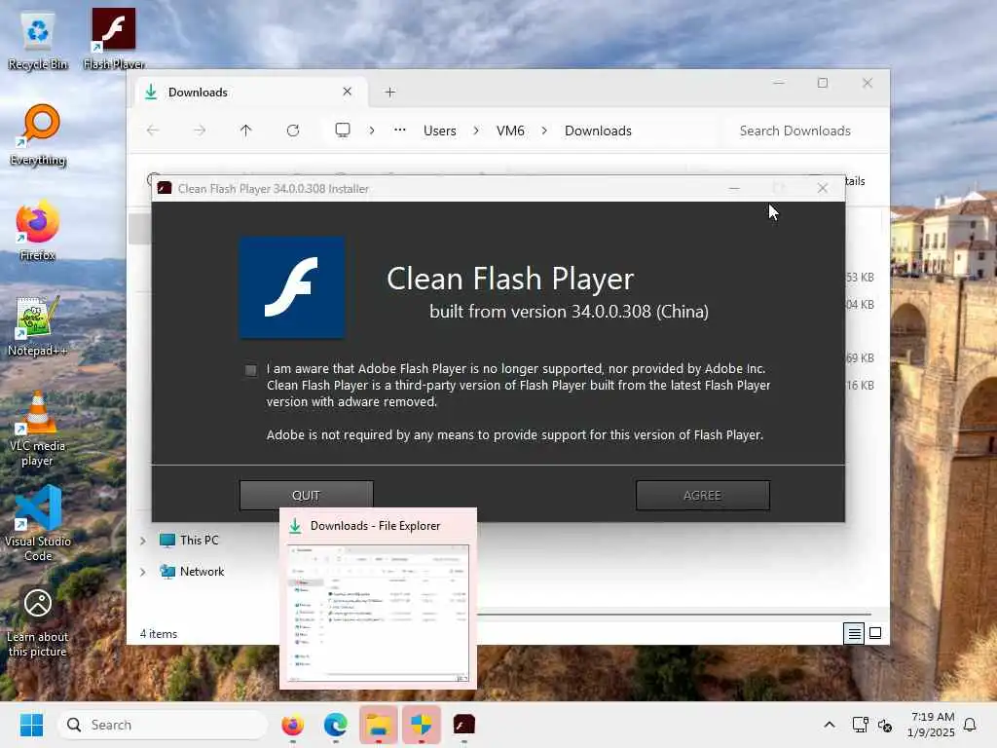Open the Flash Player desktop shortcut
Viewport: 997px width, 748px height.
[114, 39]
